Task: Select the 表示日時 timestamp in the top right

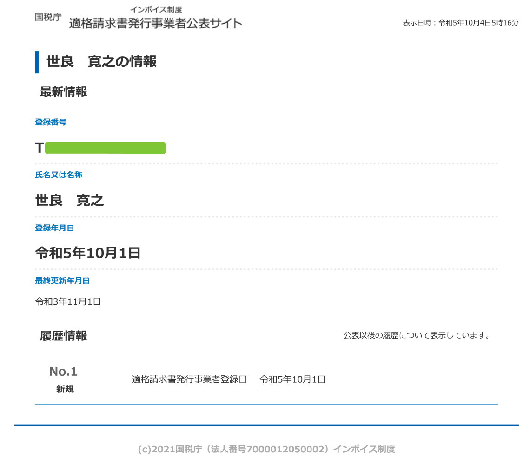Action: pos(460,22)
